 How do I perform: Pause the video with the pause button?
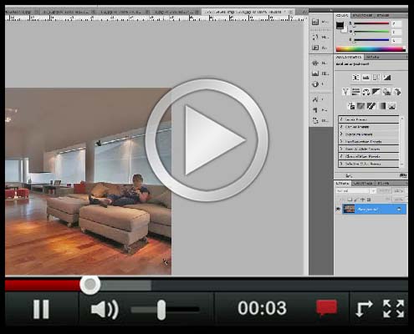pyautogui.click(x=41, y=309)
